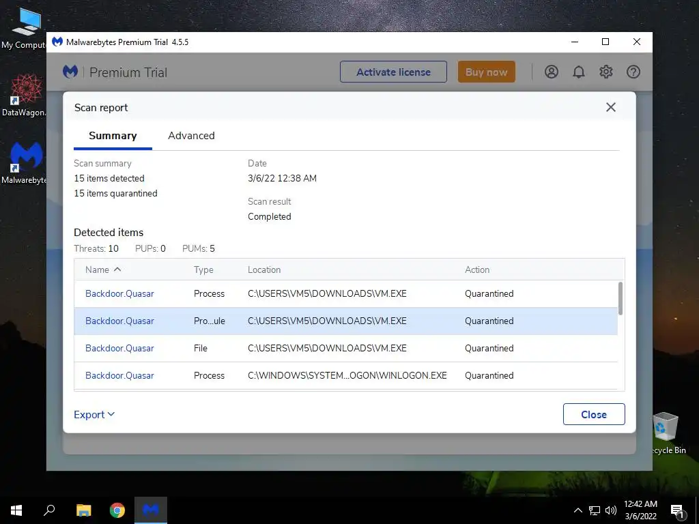The image size is (699, 524).
Task: Select the DataWagon desktop shortcut
Action: click(25, 95)
